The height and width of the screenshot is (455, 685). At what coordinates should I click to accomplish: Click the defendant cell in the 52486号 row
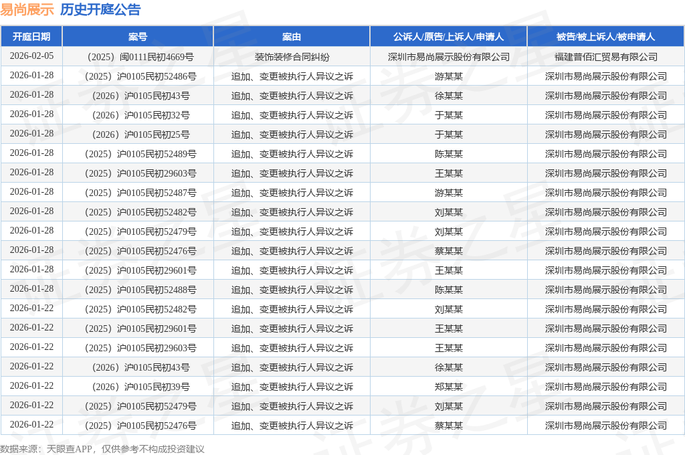tap(606, 76)
